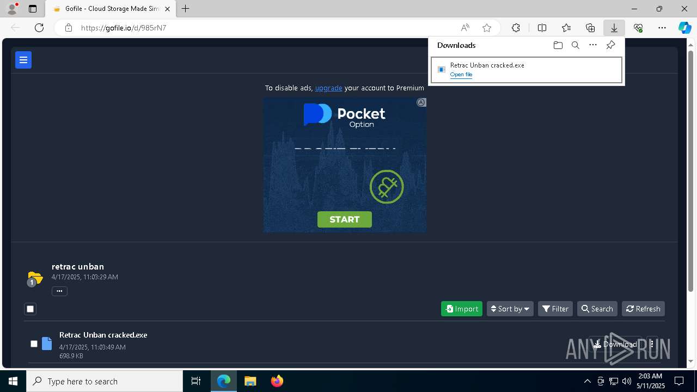This screenshot has width=697, height=392.
Task: Pin the Downloads panel
Action: (x=610, y=45)
